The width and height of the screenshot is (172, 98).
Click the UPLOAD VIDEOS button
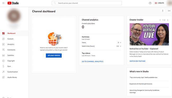pyautogui.click(x=54, y=56)
